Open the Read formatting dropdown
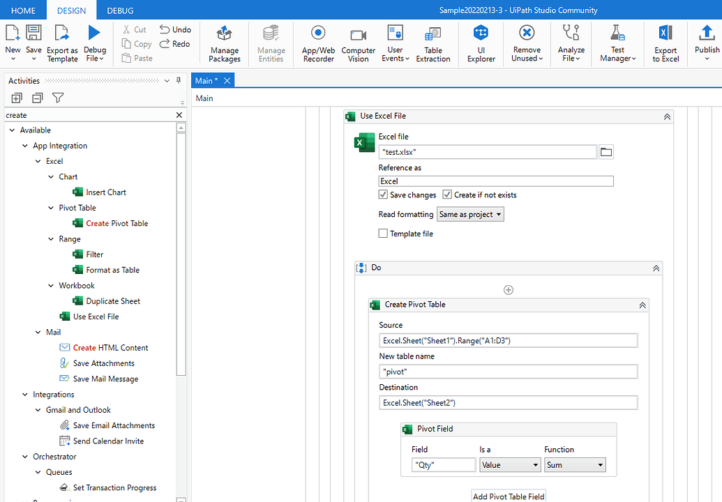722x502 pixels. coord(470,214)
